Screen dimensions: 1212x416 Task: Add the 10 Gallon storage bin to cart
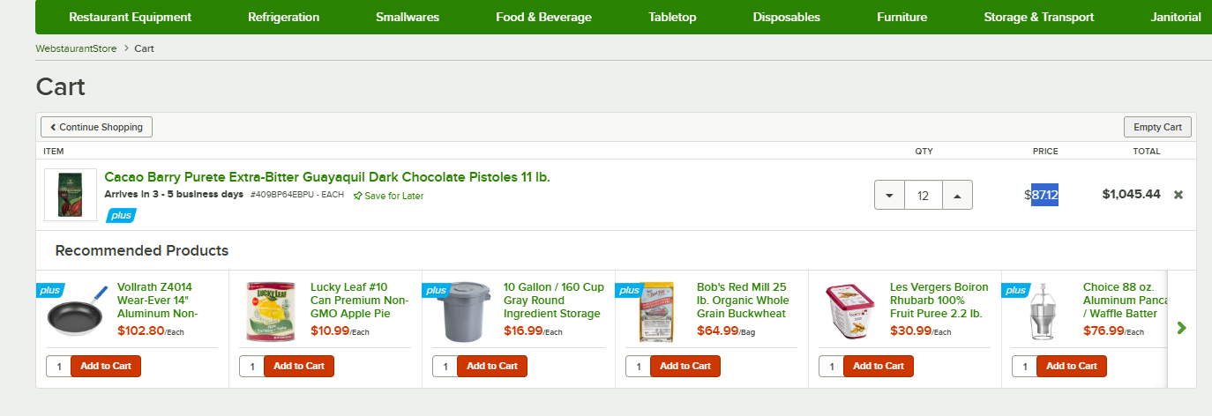493,366
